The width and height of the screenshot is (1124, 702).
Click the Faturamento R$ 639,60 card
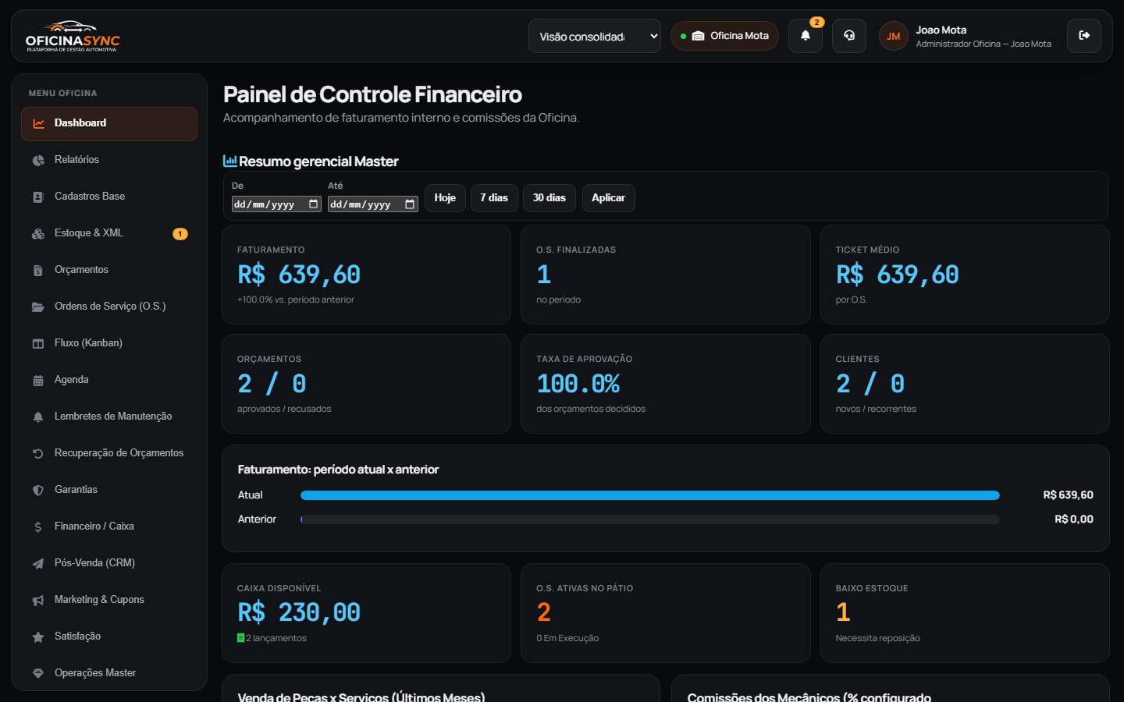366,275
